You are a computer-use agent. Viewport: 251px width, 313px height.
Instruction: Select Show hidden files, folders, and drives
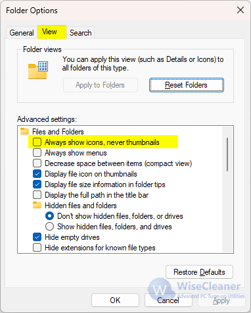(49, 227)
